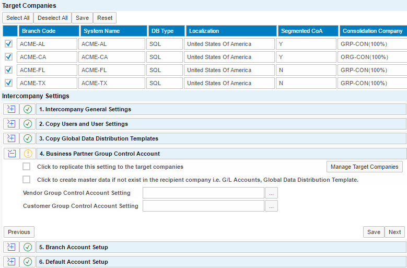
Task: Uncheck the ACME-AL company checkbox
Action: coord(8,44)
